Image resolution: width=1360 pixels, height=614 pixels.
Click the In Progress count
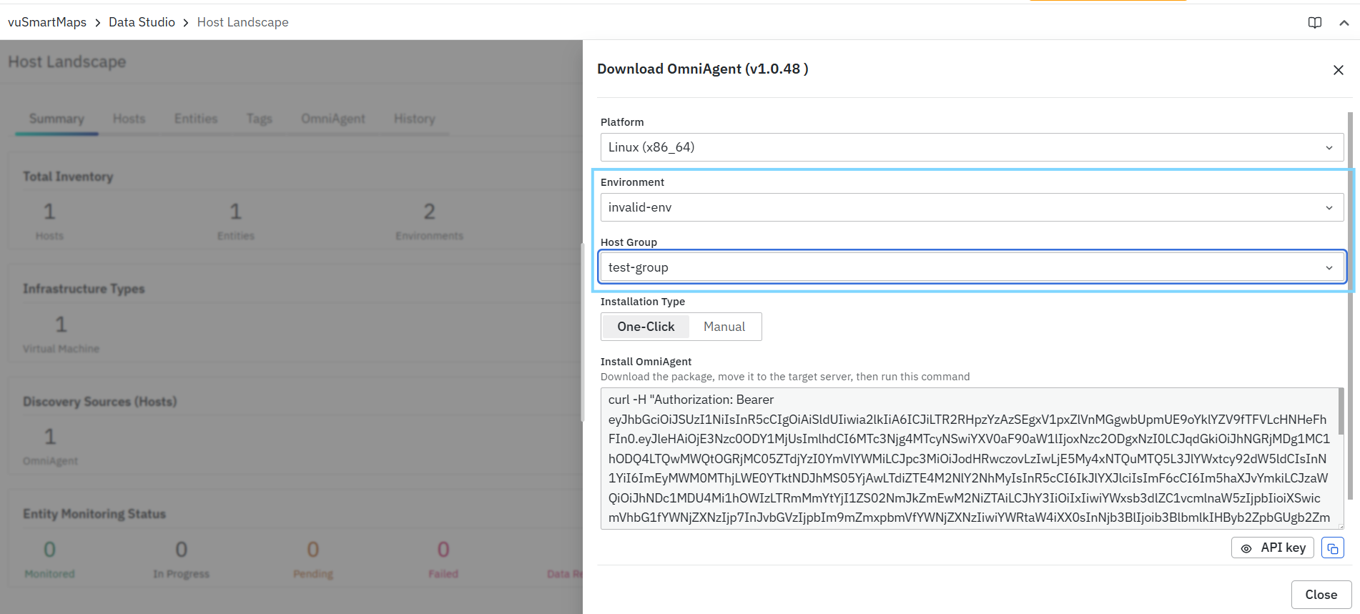point(182,550)
